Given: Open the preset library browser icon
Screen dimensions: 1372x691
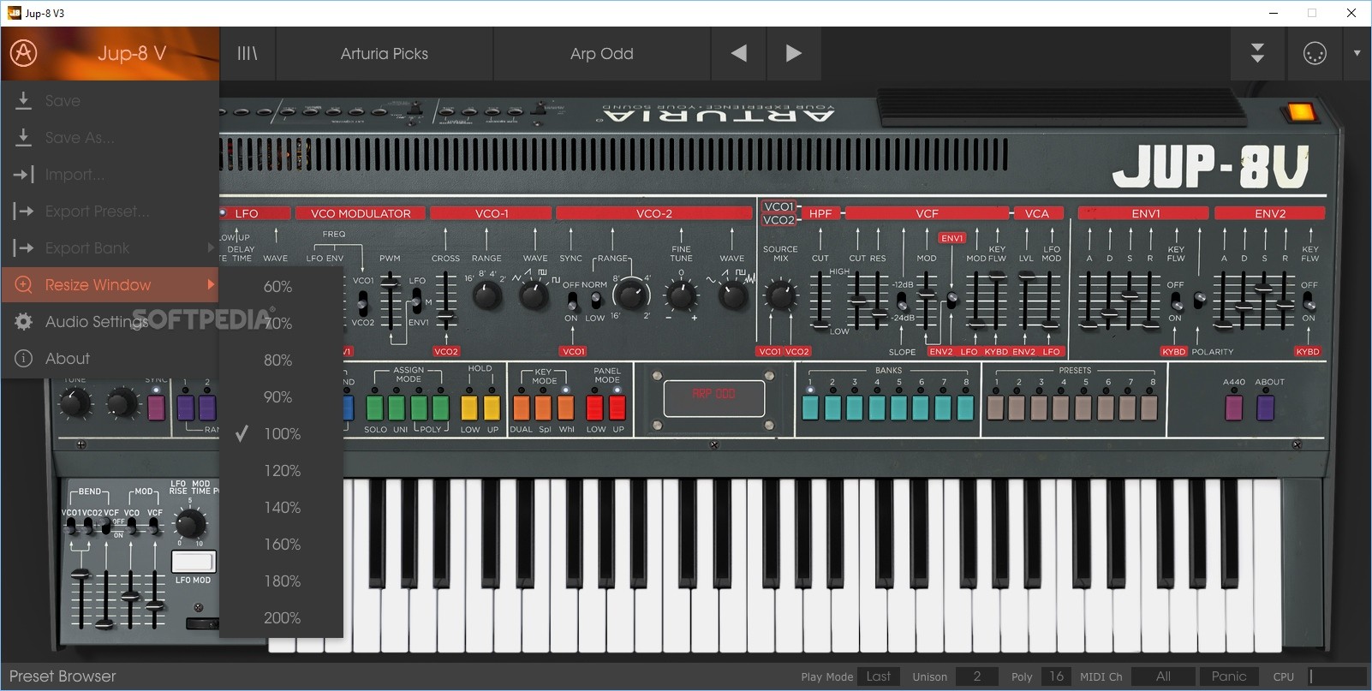Looking at the screenshot, I should pos(248,53).
